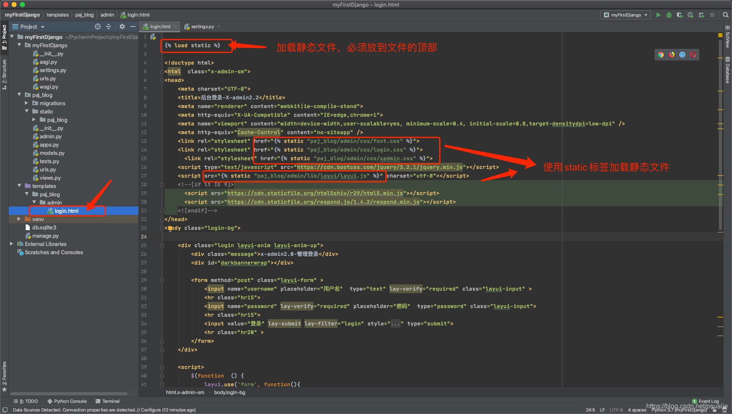The image size is (732, 414).
Task: Collapse the static folder
Action: tap(27, 111)
